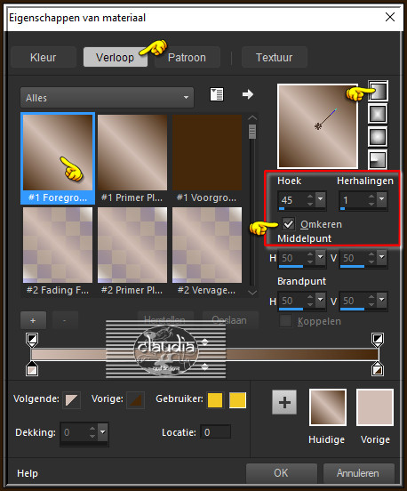Select the Radial gradient style icon
Screen dimensions: 407x491
coord(378,159)
